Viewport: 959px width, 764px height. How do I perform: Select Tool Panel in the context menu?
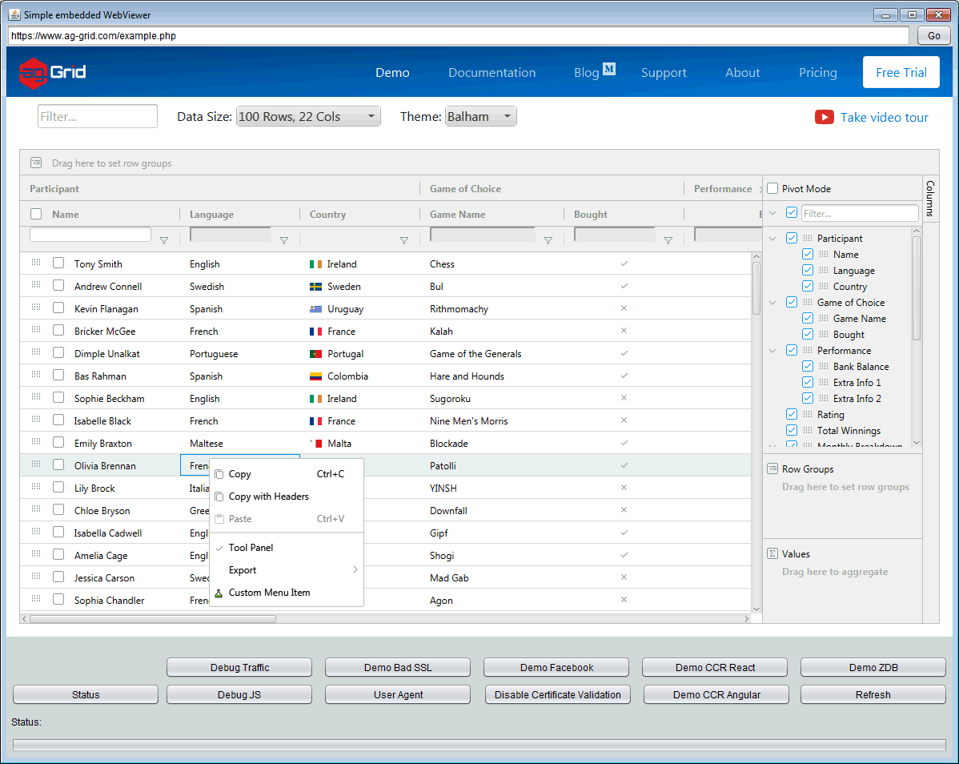251,548
